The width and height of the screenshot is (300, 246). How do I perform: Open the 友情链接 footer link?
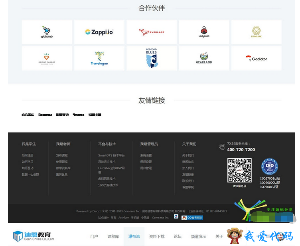188,175
